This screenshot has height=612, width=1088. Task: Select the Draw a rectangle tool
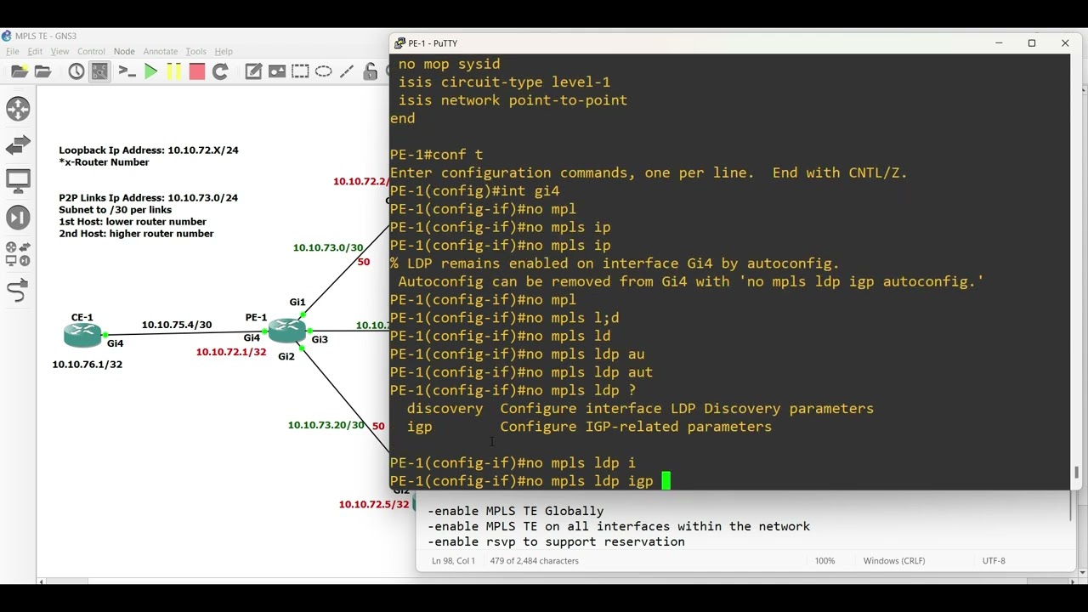[300, 72]
